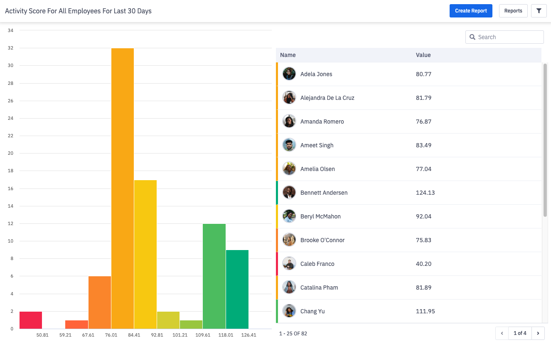Open Alejandra De La Cruz entry
The image size is (551, 347).
(x=327, y=98)
